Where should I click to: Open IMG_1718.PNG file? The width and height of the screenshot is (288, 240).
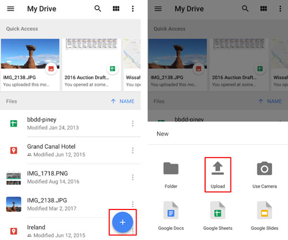pyautogui.click(x=70, y=177)
